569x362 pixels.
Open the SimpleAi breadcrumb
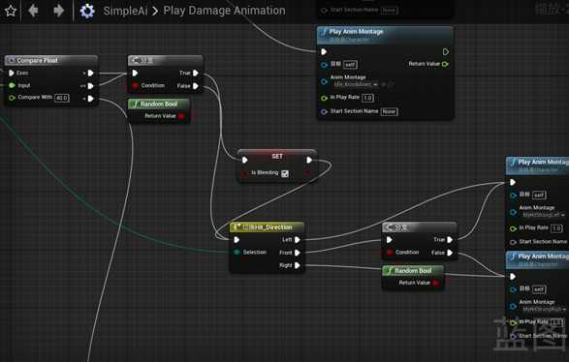125,11
